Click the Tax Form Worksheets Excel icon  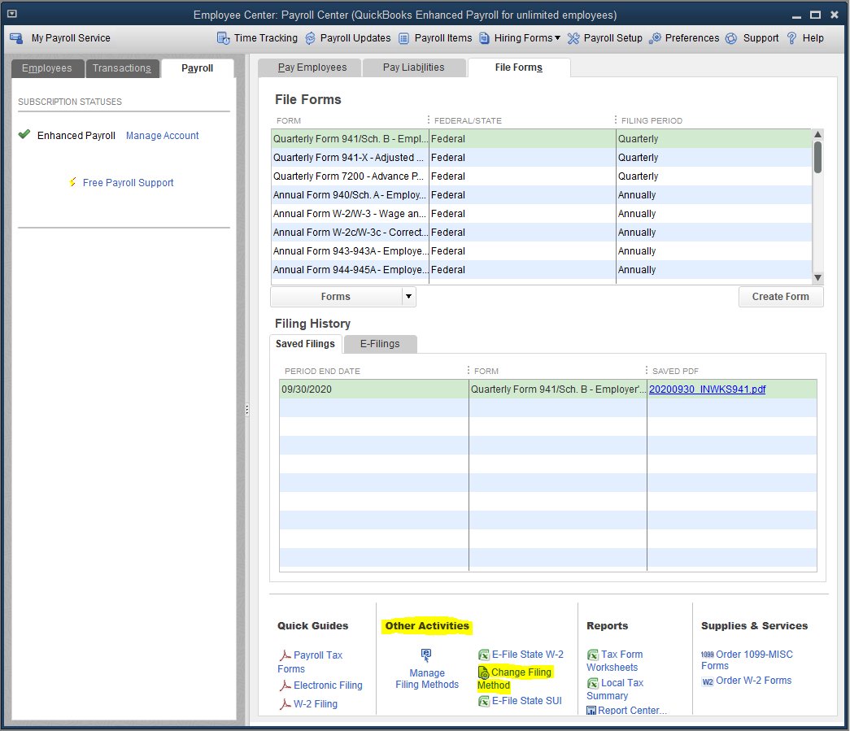tap(593, 655)
